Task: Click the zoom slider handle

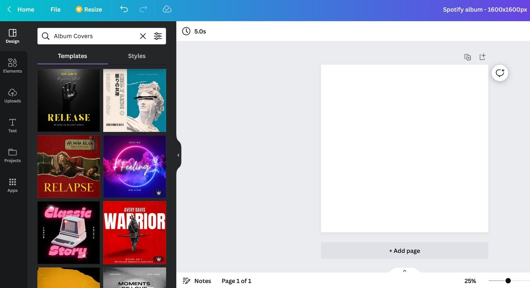Action: tap(508, 281)
